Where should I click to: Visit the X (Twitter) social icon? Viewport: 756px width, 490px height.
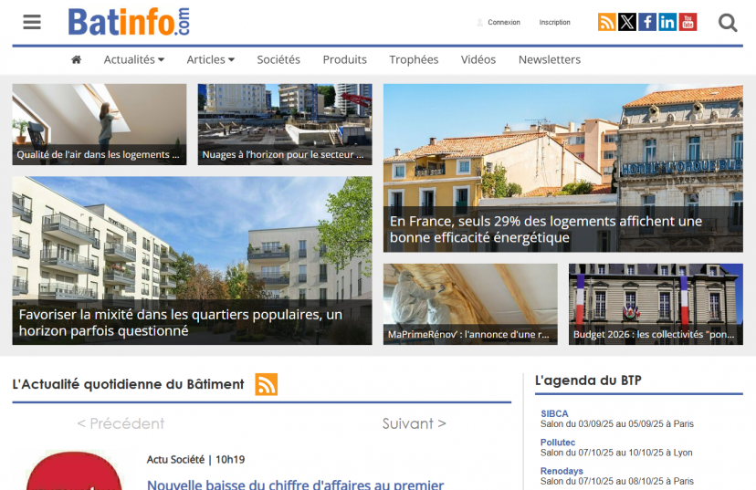click(x=626, y=22)
